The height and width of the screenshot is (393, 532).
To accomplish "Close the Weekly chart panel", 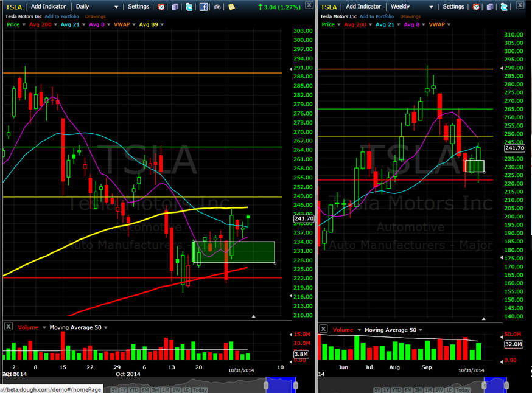I will 520,4.
